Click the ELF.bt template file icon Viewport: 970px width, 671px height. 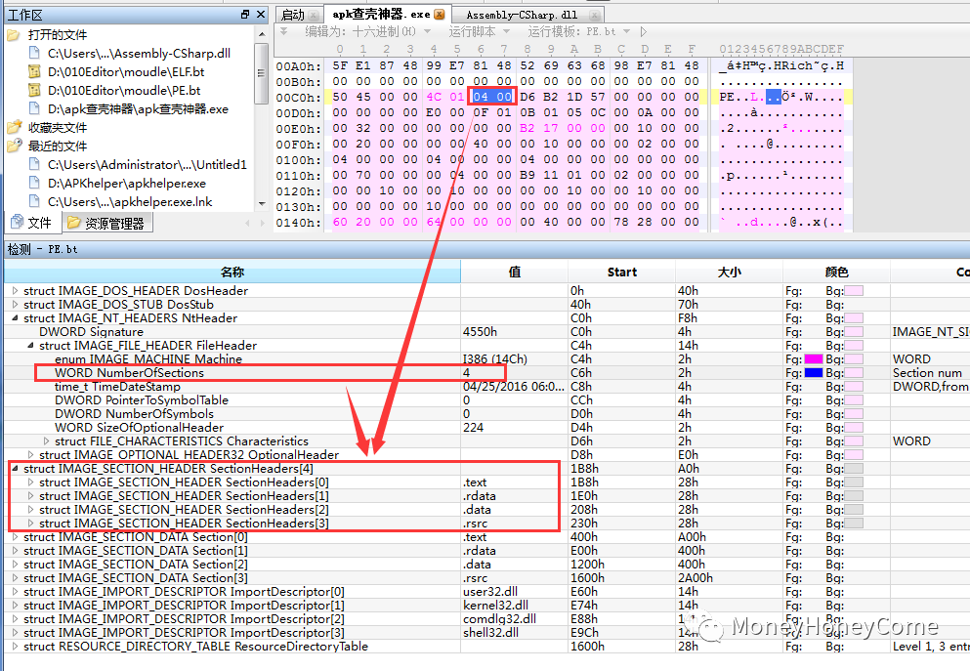click(34, 71)
